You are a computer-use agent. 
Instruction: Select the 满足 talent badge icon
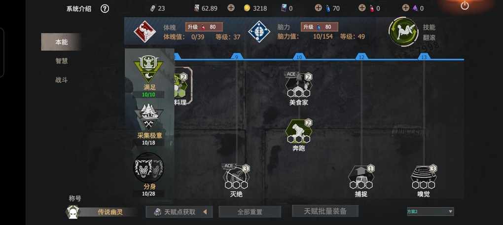148,69
